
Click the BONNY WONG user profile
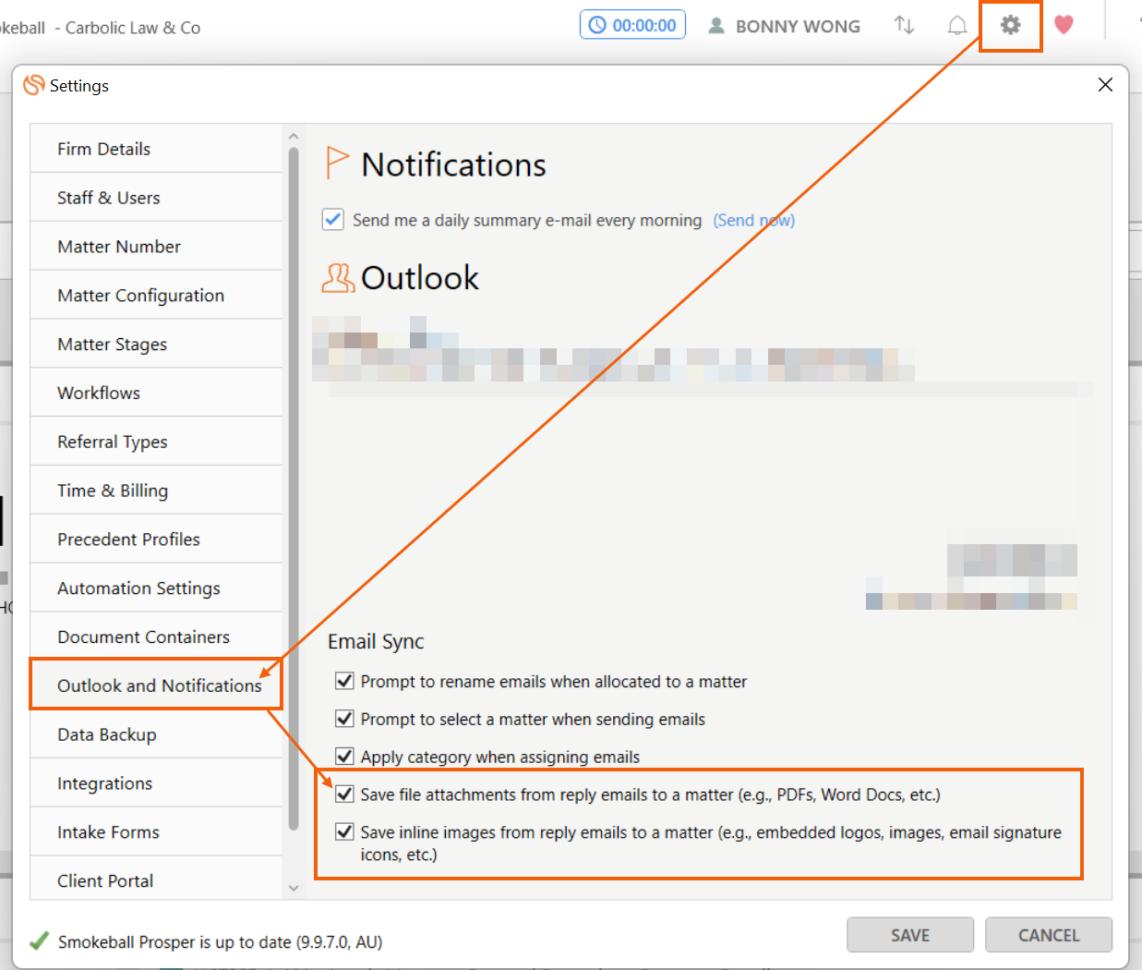coord(784,26)
